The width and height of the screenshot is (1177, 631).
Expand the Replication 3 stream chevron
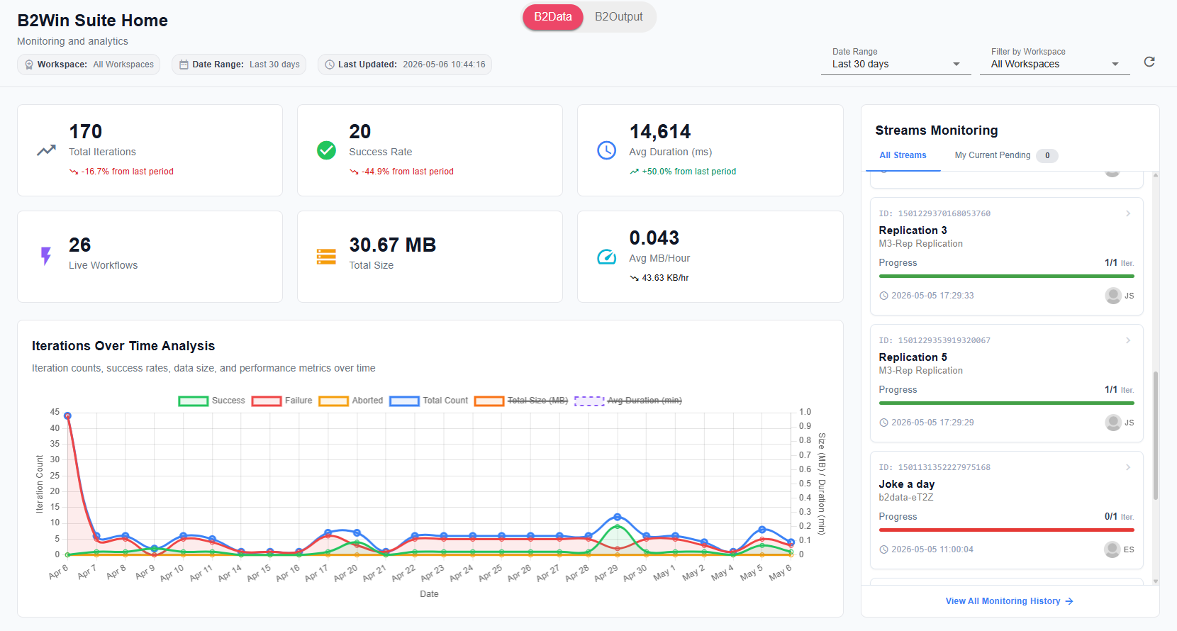(1128, 213)
